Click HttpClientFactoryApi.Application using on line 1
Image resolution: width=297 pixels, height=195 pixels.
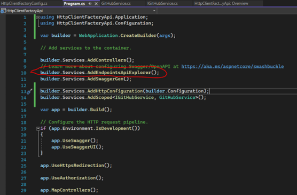click(101, 17)
